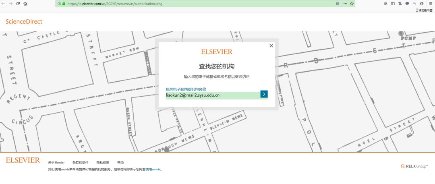Click the 输入您的电子邮箱或机构名称以继续访问 instruction text
This screenshot has height=184, width=435.
point(217,76)
